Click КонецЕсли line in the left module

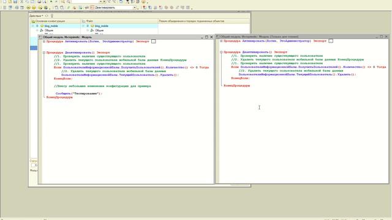pos(63,79)
